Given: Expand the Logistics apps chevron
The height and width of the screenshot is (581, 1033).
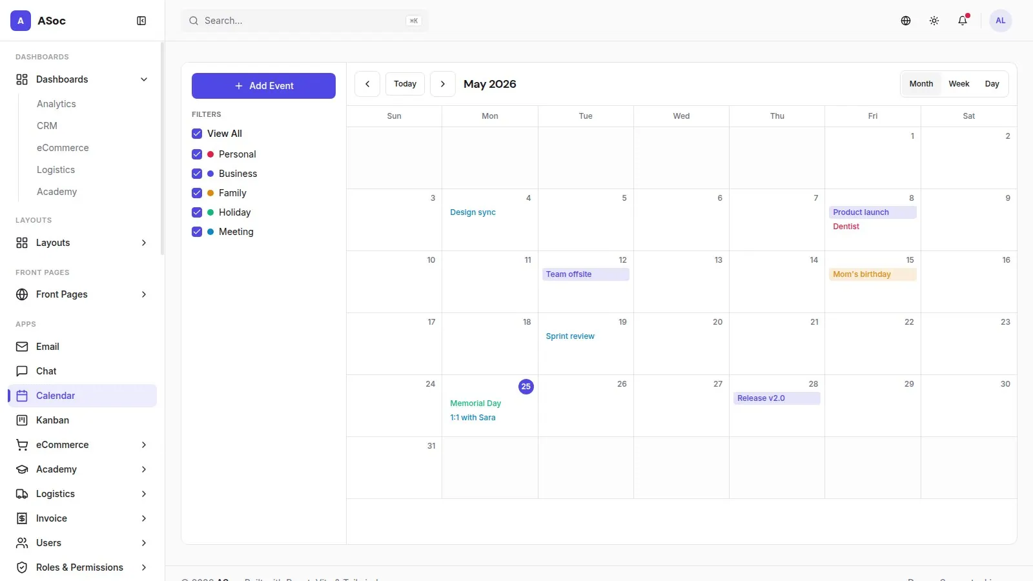Looking at the screenshot, I should click(144, 494).
